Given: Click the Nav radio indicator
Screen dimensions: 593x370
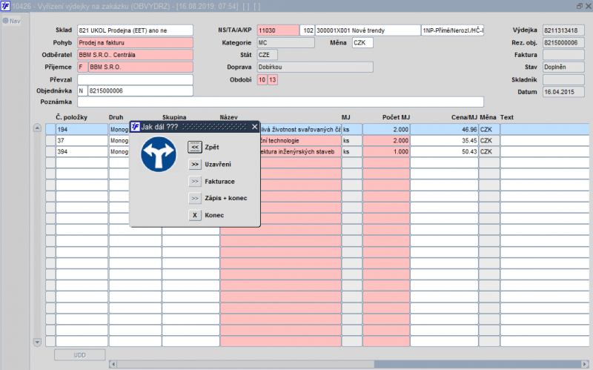Looking at the screenshot, I should point(6,21).
